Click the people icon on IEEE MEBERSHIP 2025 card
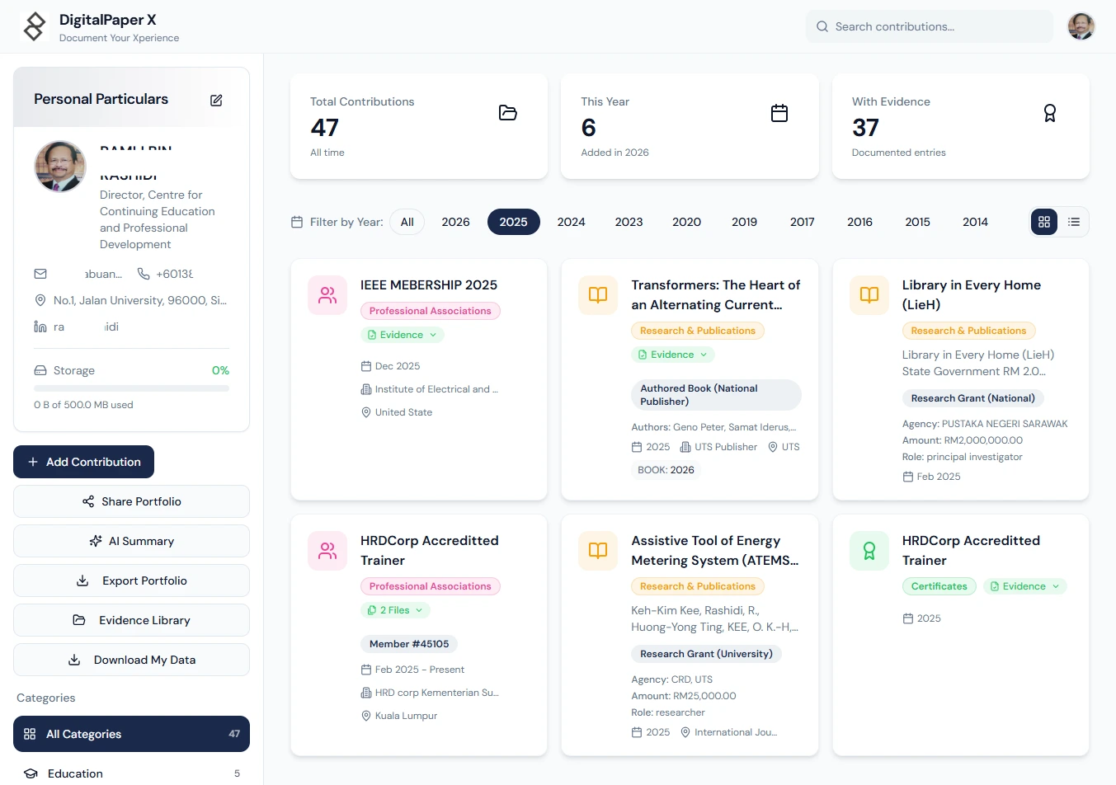The height and width of the screenshot is (785, 1116). pyautogui.click(x=327, y=295)
